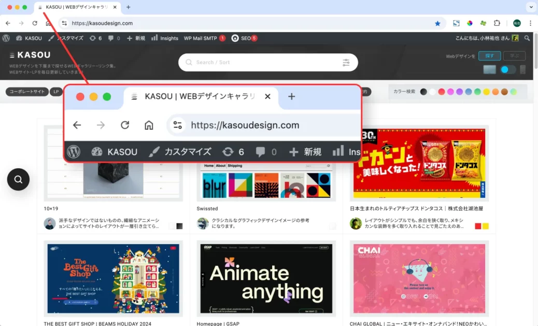This screenshot has width=538, height=326.
Task: Select the desktop monitor preview icon
Action: (489, 70)
